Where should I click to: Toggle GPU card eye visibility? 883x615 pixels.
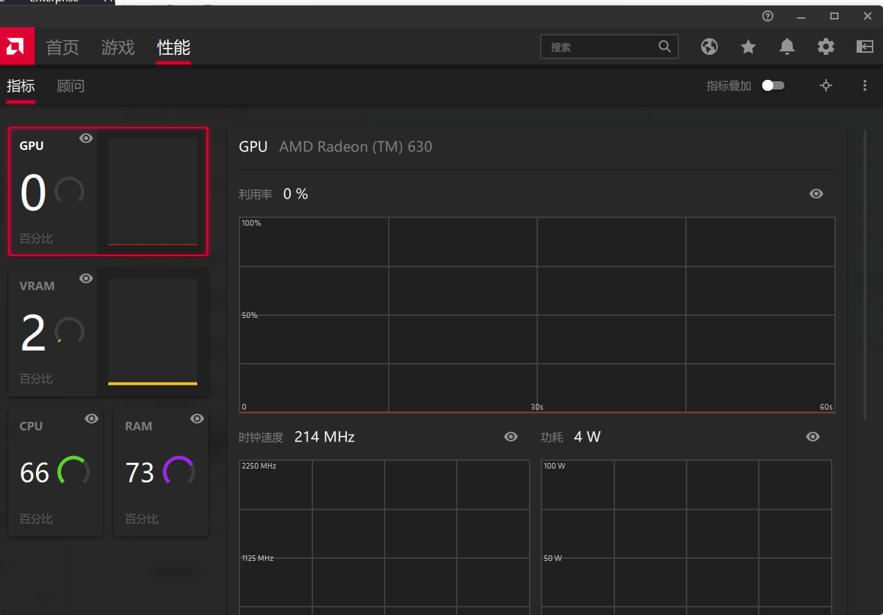86,138
